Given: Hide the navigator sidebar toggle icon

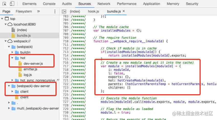Looking at the screenshot, I should pyautogui.click(x=64, y=11).
